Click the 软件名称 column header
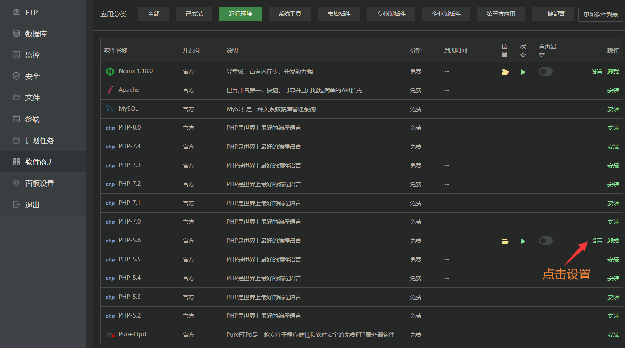This screenshot has height=348, width=625. [116, 50]
